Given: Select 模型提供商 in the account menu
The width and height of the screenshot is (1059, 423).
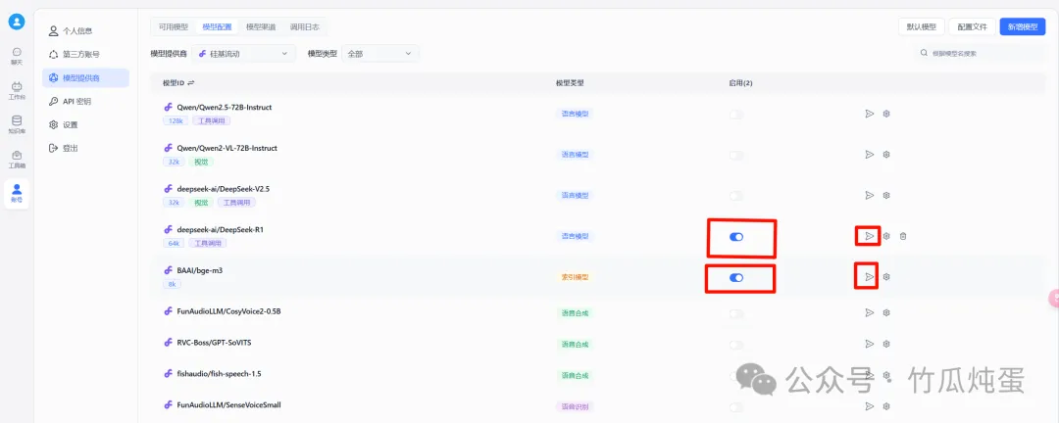Looking at the screenshot, I should click(x=85, y=77).
